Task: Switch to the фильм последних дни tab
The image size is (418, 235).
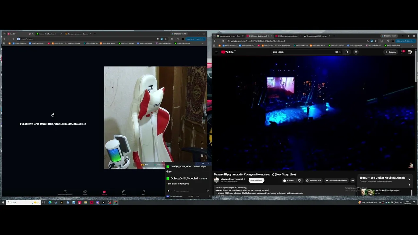Action: [x=229, y=36]
